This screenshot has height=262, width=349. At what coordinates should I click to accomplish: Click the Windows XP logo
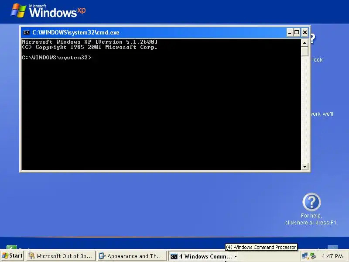(48, 10)
